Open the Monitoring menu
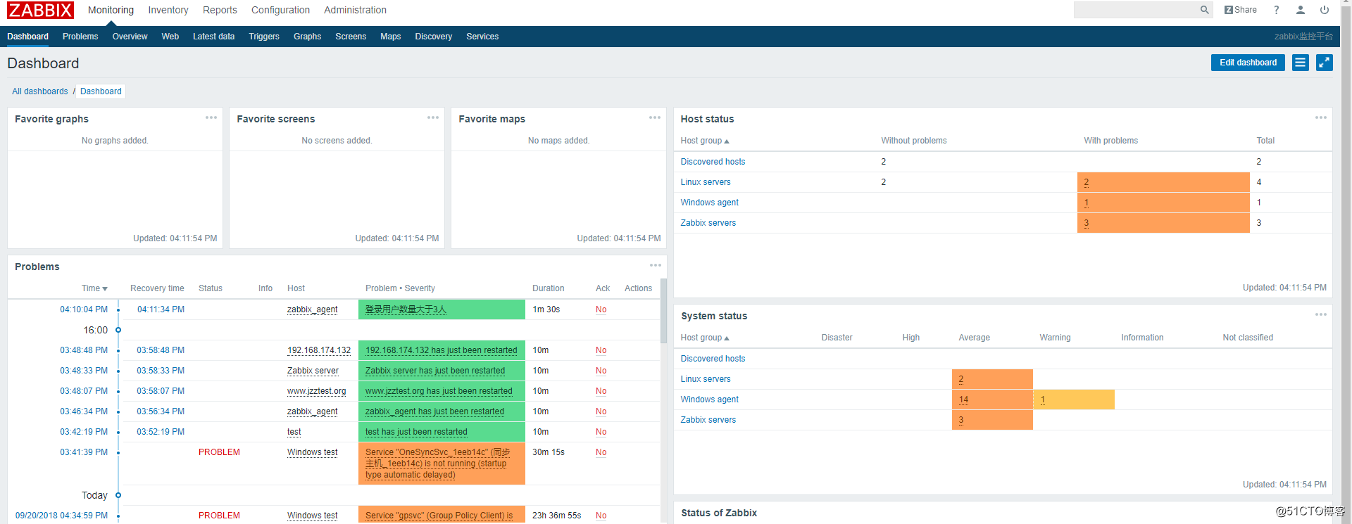Viewport: 1352px width, 524px height. 111,10
